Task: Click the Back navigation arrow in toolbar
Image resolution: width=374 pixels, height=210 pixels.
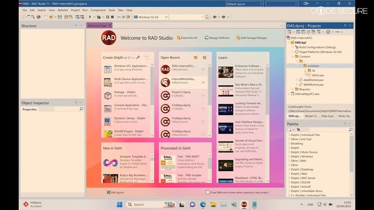Action: pyautogui.click(x=214, y=17)
